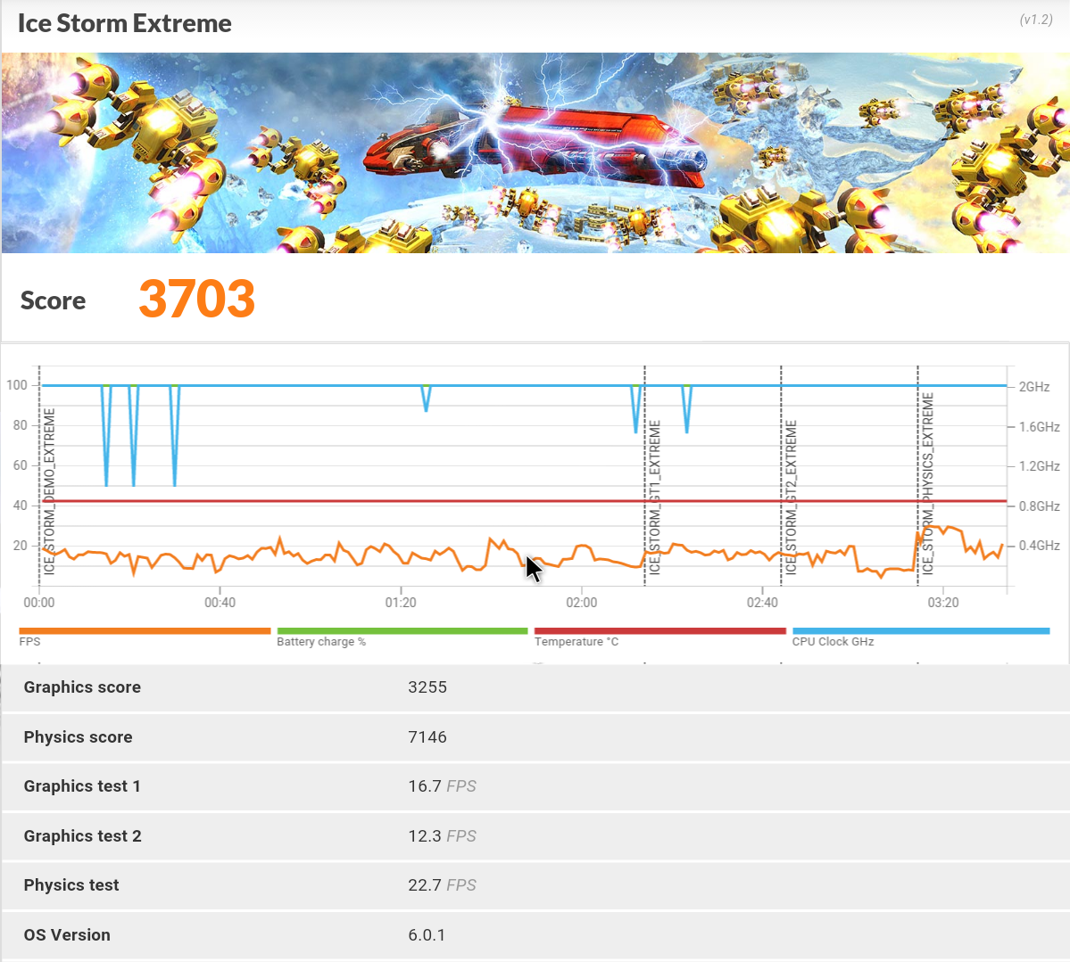Click the Ice Storm Extreme banner image
Screen dimensions: 1070x962
click(x=535, y=152)
